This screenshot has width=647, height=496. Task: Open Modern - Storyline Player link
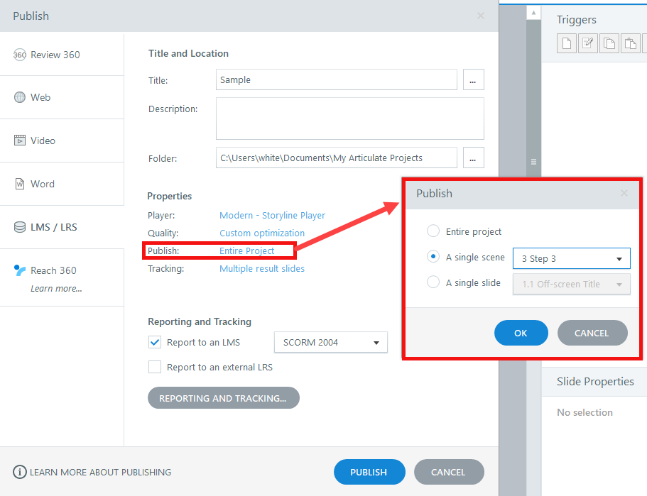(272, 215)
